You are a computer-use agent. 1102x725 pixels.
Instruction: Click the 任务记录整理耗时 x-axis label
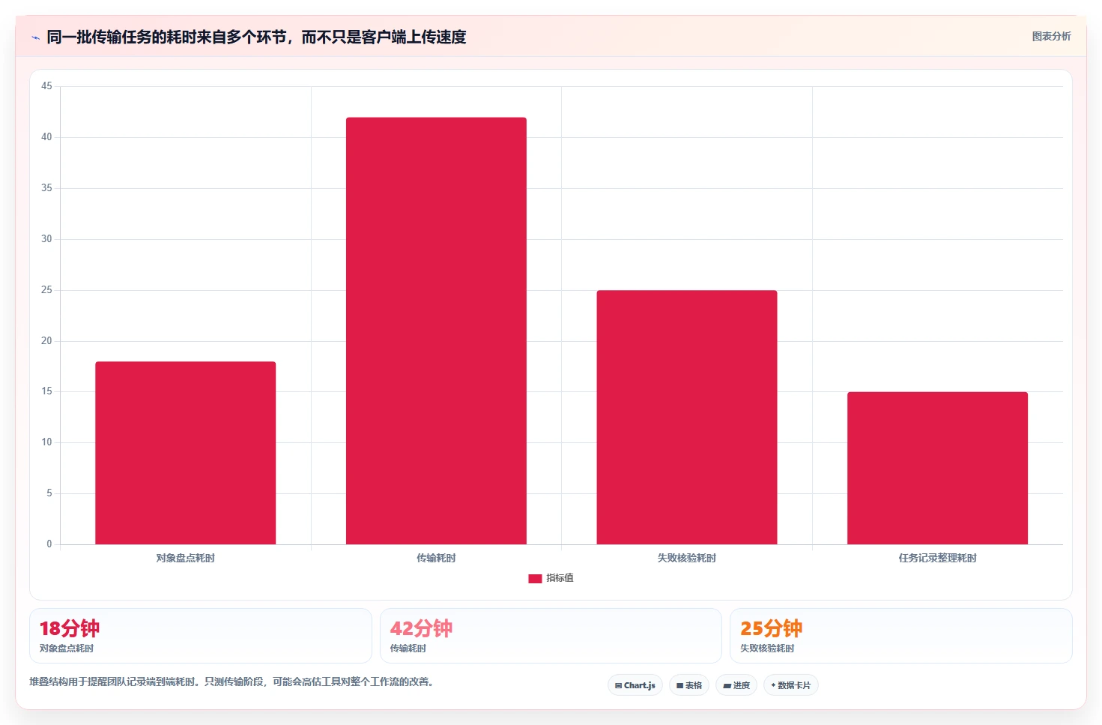937,558
